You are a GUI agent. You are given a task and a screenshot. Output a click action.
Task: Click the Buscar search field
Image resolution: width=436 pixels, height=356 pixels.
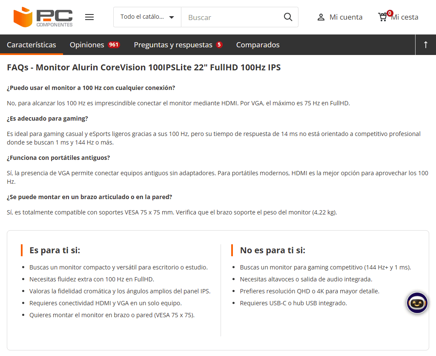click(x=232, y=17)
